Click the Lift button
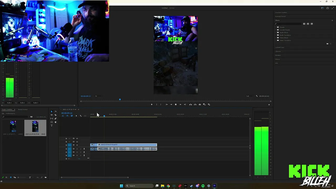The image size is (336, 189). click(191, 104)
